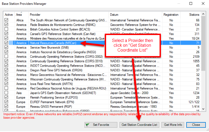
Task: Enable British Columbia Active Control System checkbox
Action: click(6, 29)
